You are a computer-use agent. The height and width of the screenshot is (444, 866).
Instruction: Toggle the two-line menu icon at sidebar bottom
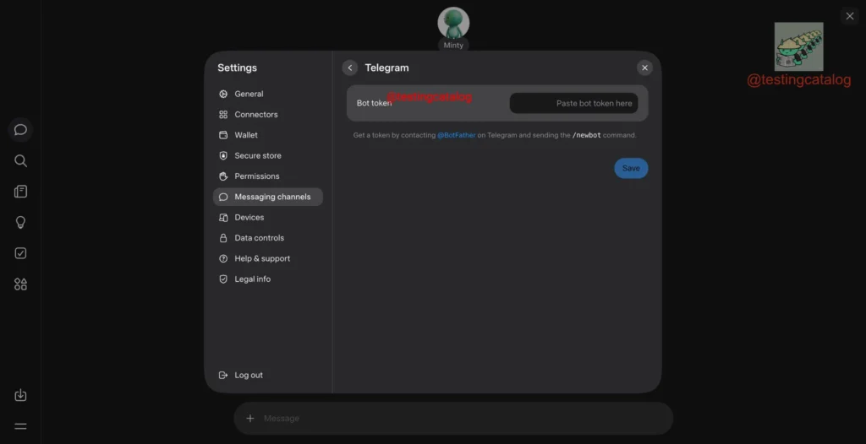(x=20, y=426)
